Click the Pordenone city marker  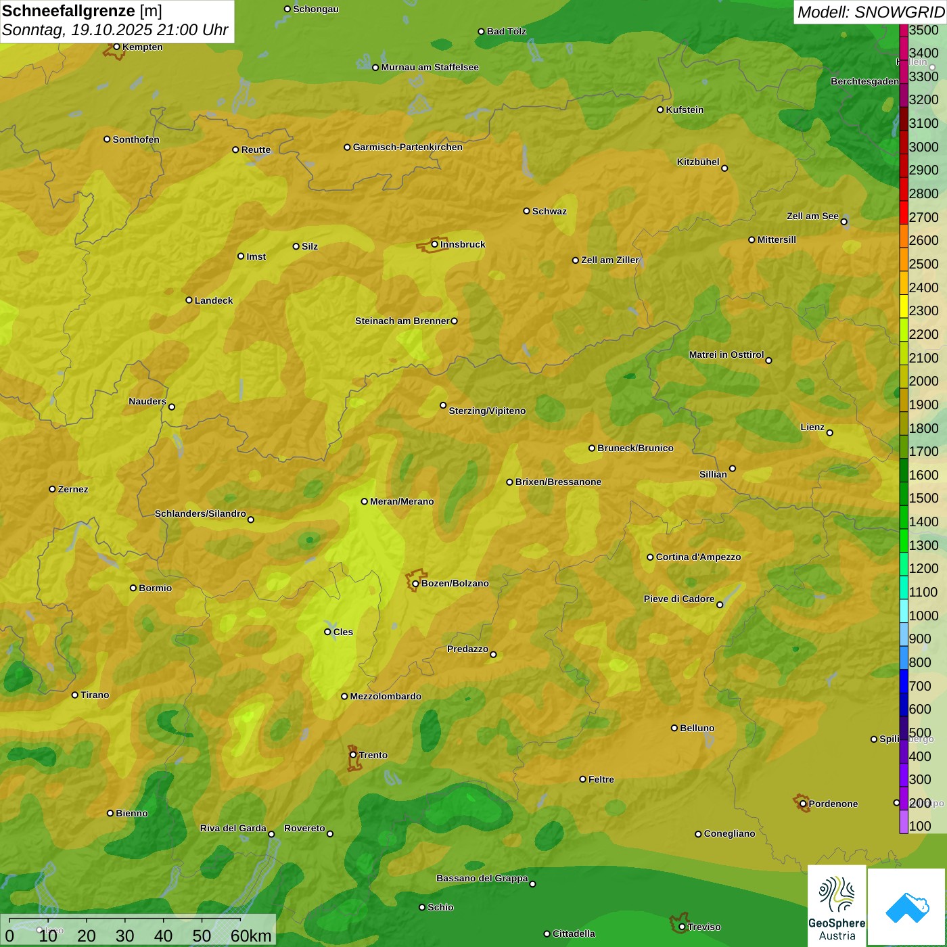(x=803, y=804)
